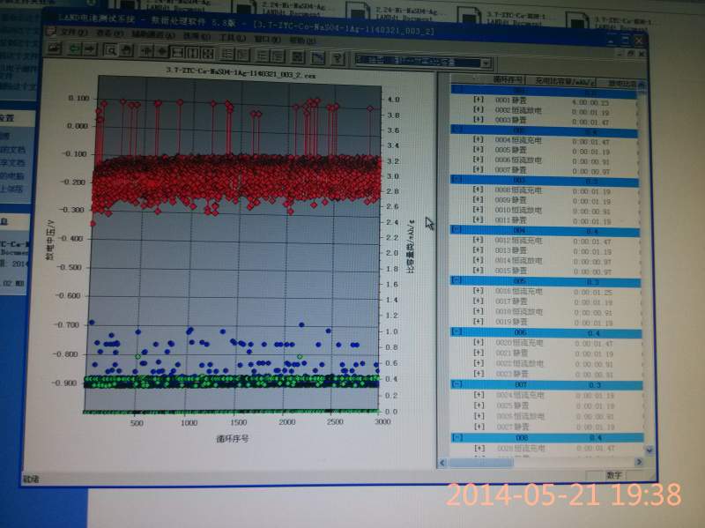Click the chart title above the plot
Image resolution: width=705 pixels, height=528 pixels.
241,73
